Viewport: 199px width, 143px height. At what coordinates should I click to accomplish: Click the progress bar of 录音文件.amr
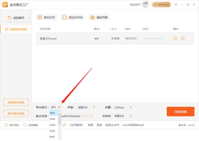(x=153, y=38)
